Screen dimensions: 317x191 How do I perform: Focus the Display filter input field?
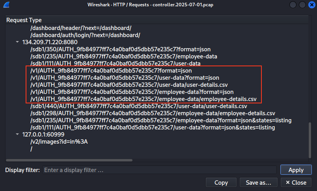pyautogui.click(x=159, y=170)
